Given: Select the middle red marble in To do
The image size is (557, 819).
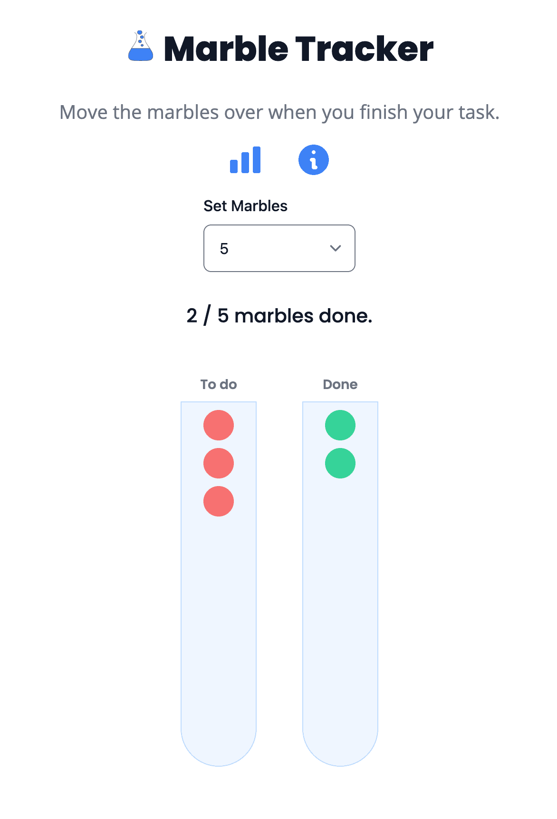Looking at the screenshot, I should pyautogui.click(x=219, y=463).
